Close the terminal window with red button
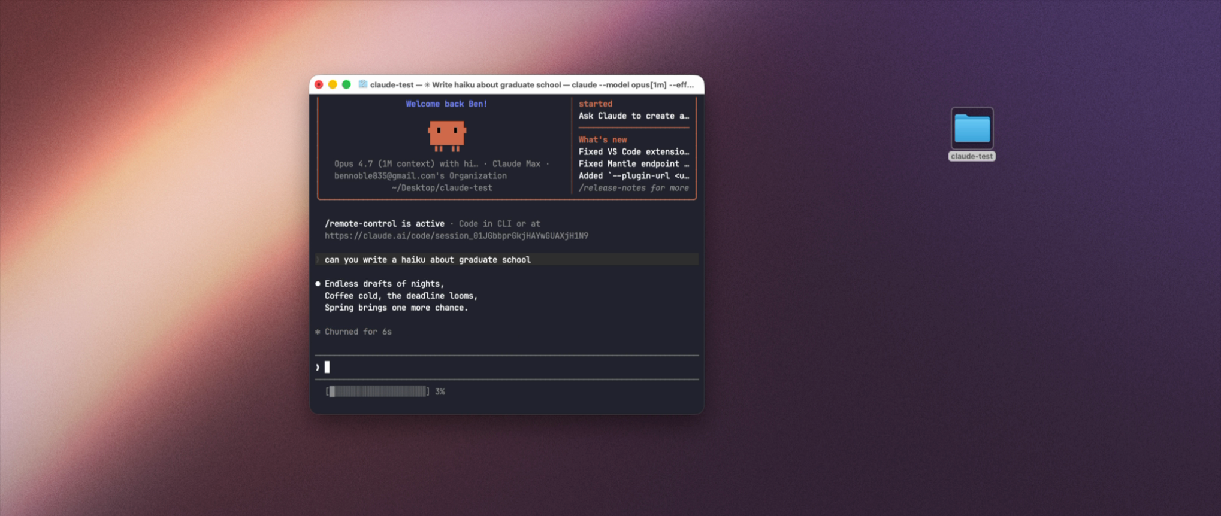The height and width of the screenshot is (516, 1221). (x=319, y=84)
